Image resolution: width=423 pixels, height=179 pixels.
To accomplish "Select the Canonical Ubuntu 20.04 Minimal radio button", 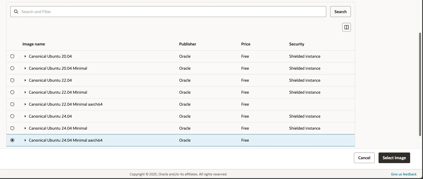I will [12, 68].
